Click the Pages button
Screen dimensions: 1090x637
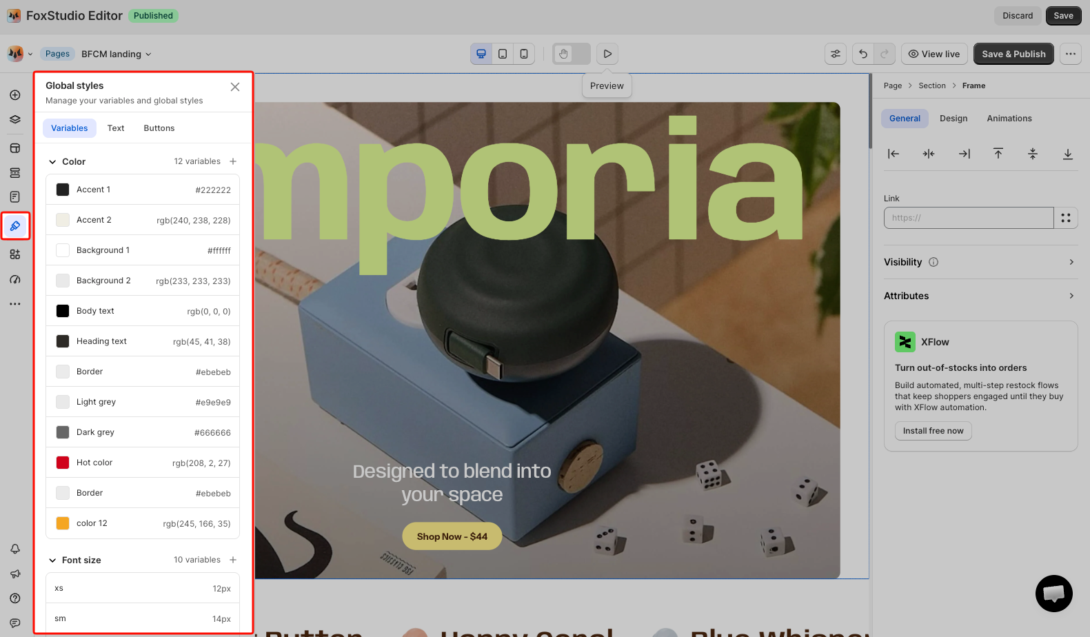click(57, 54)
